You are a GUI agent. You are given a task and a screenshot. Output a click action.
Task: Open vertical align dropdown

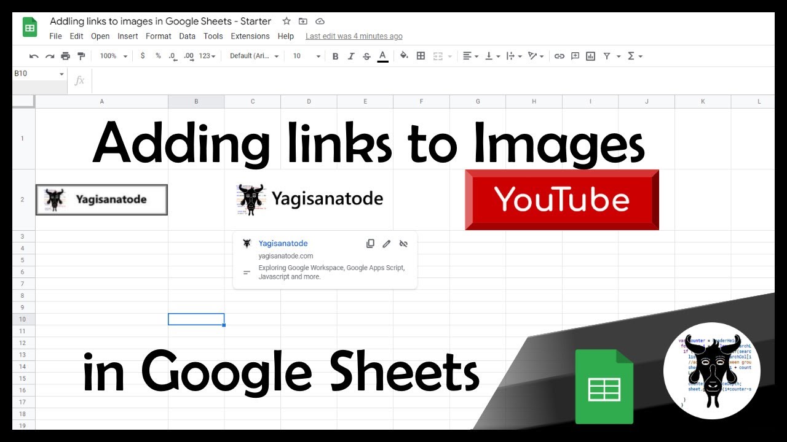pyautogui.click(x=492, y=56)
